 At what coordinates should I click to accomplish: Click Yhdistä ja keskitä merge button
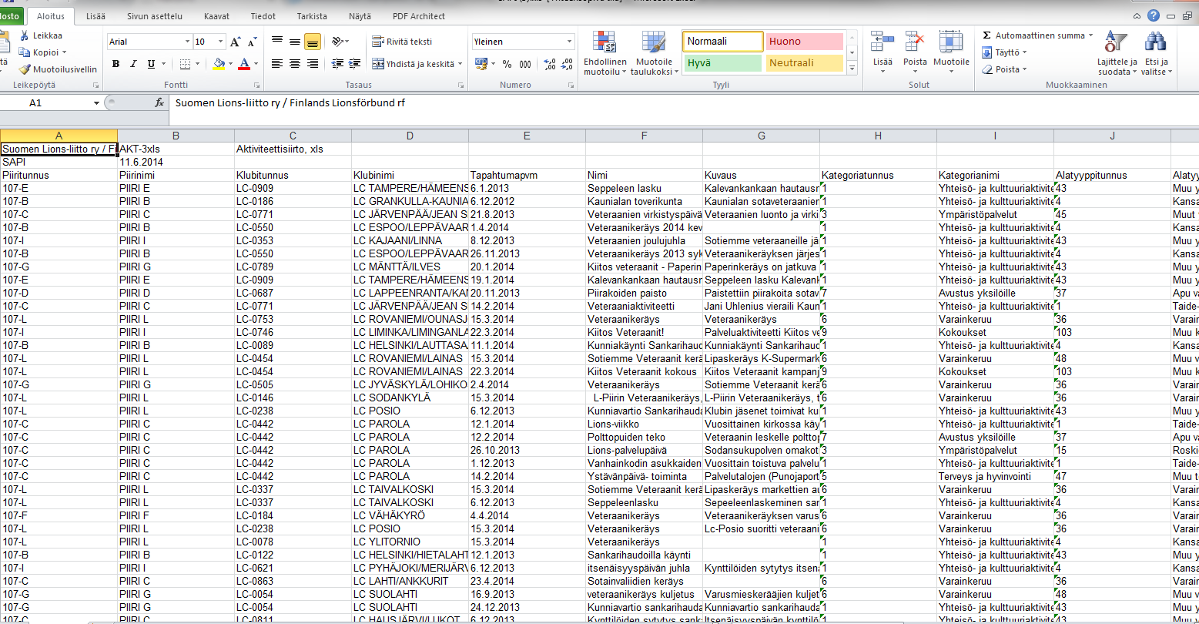(413, 64)
